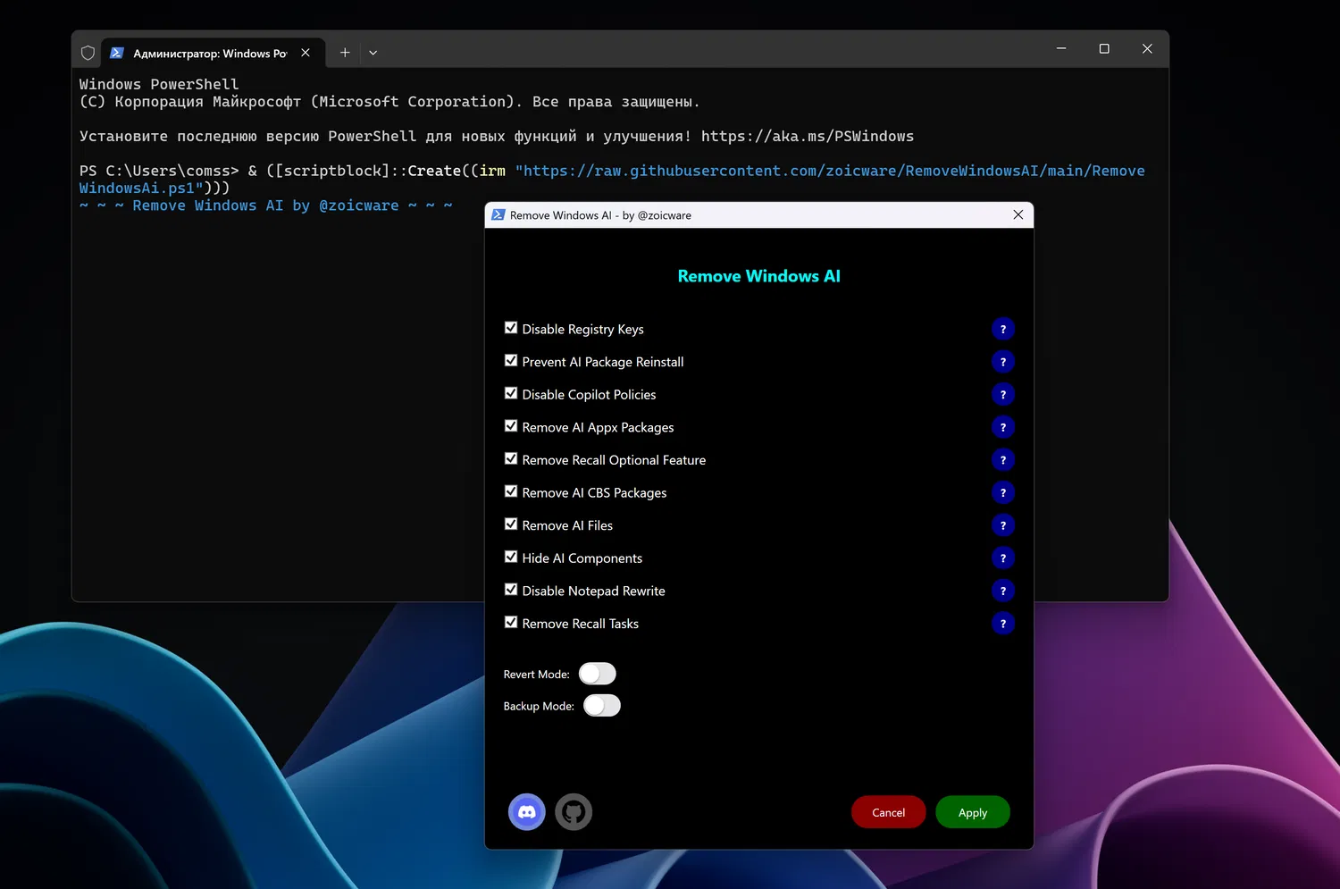Uncheck Remove AI Files
This screenshot has width=1340, height=889.
coord(511,524)
